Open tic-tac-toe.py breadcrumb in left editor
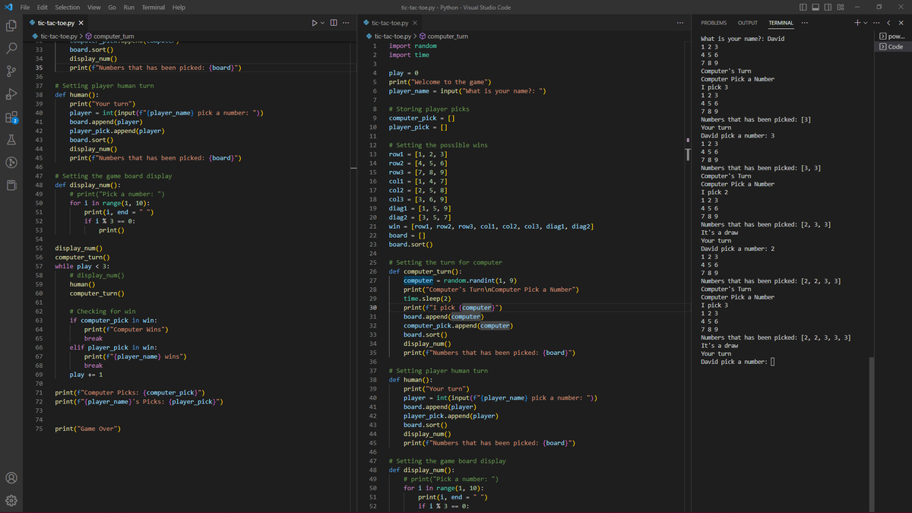This screenshot has width=912, height=513. [x=53, y=36]
